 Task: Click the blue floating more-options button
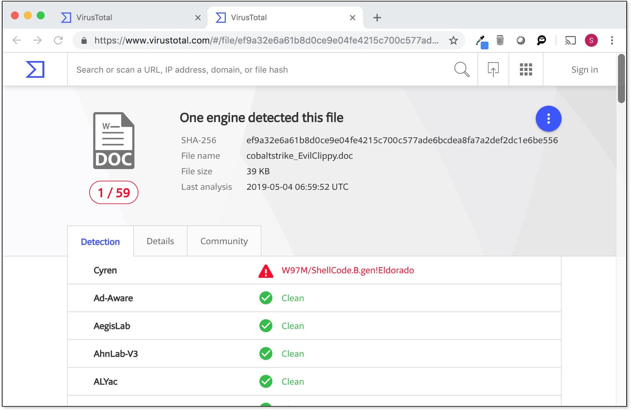point(548,119)
